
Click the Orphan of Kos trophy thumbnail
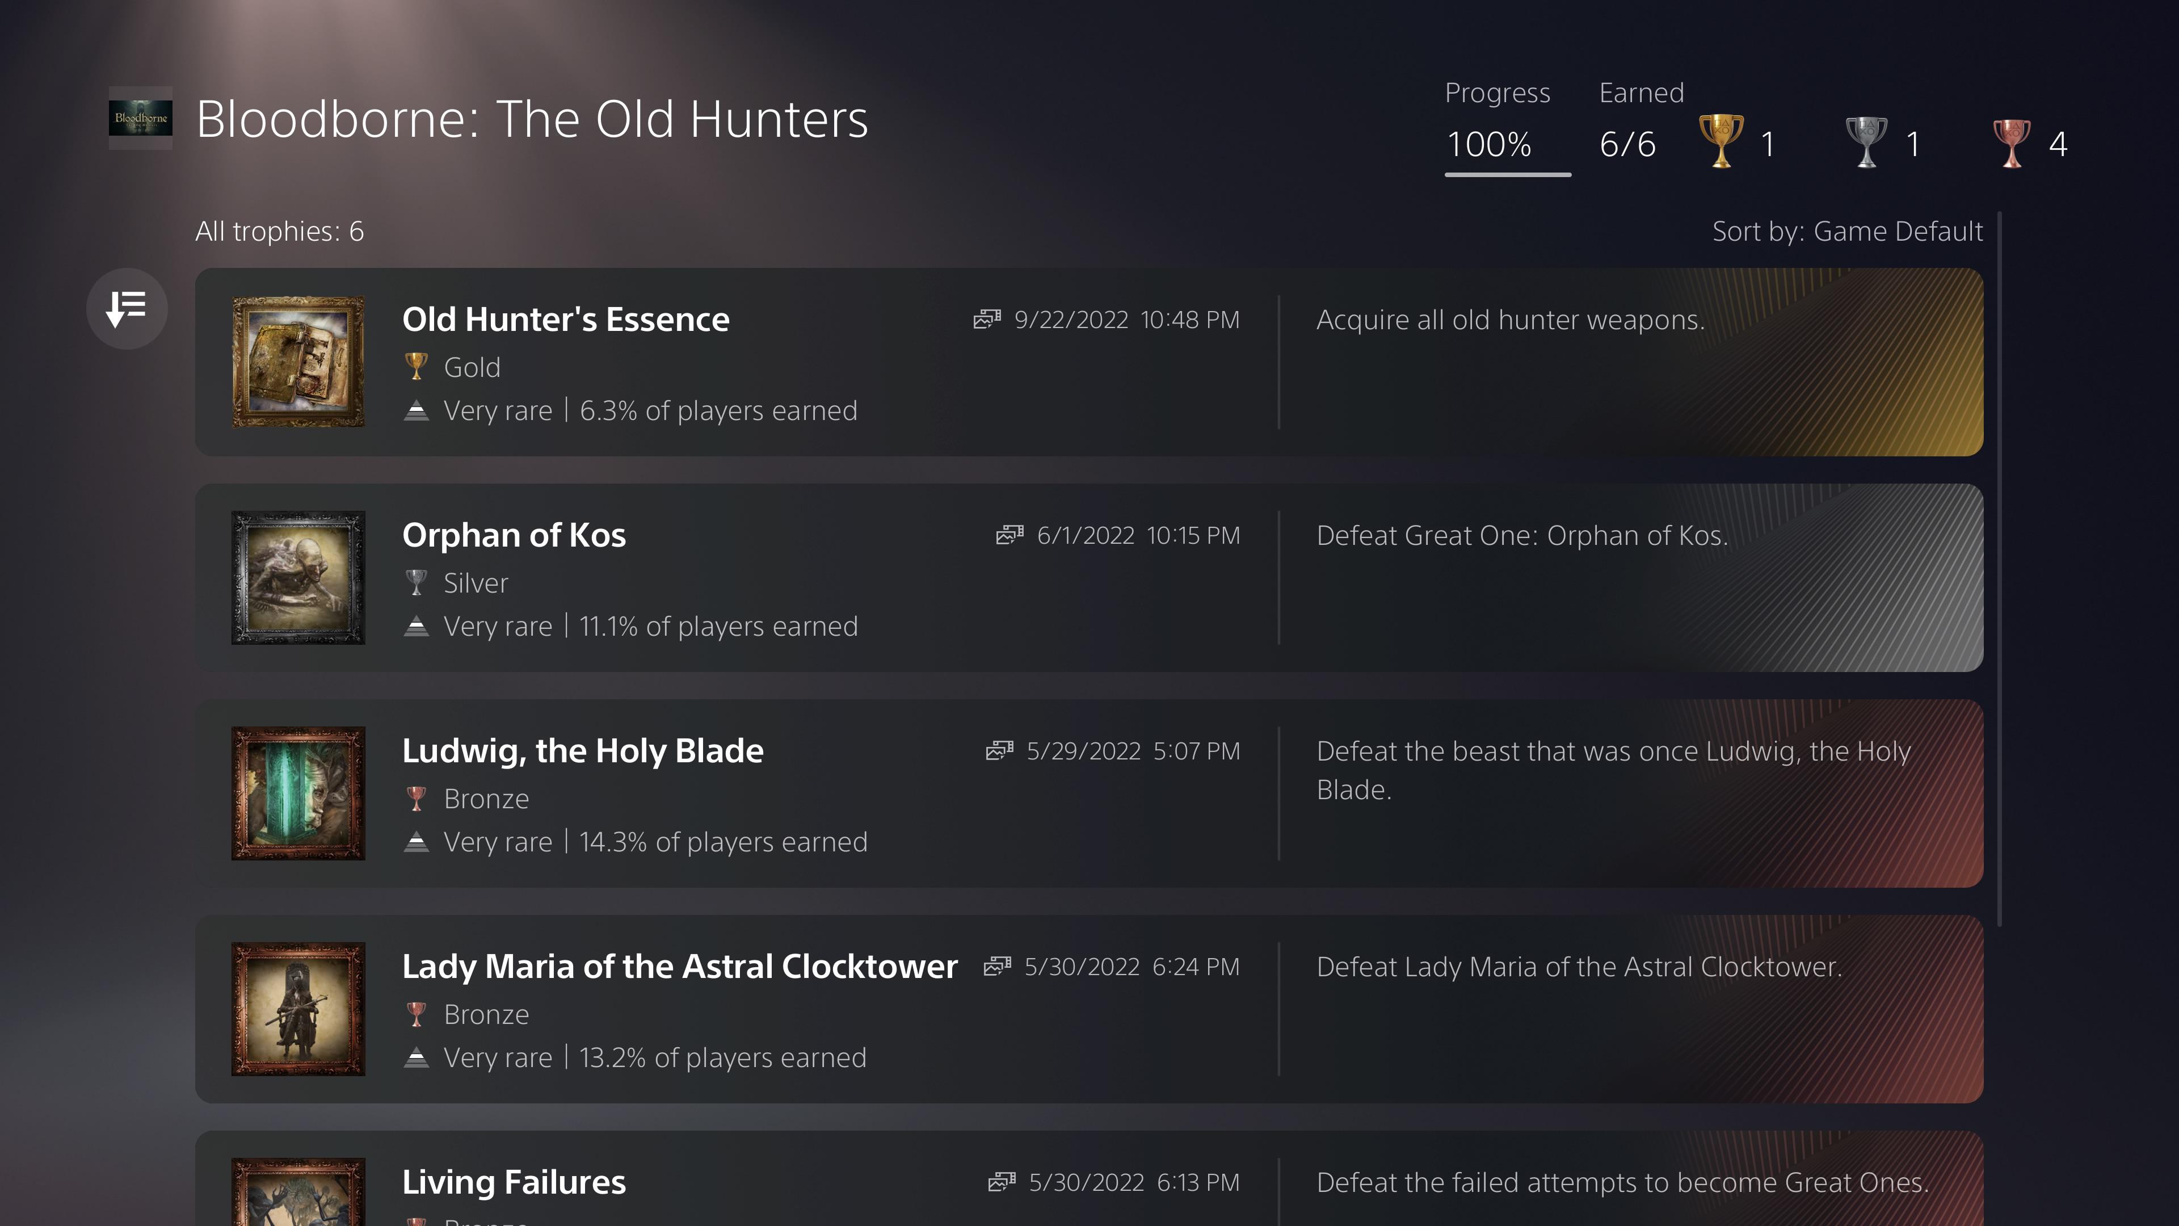pyautogui.click(x=298, y=578)
